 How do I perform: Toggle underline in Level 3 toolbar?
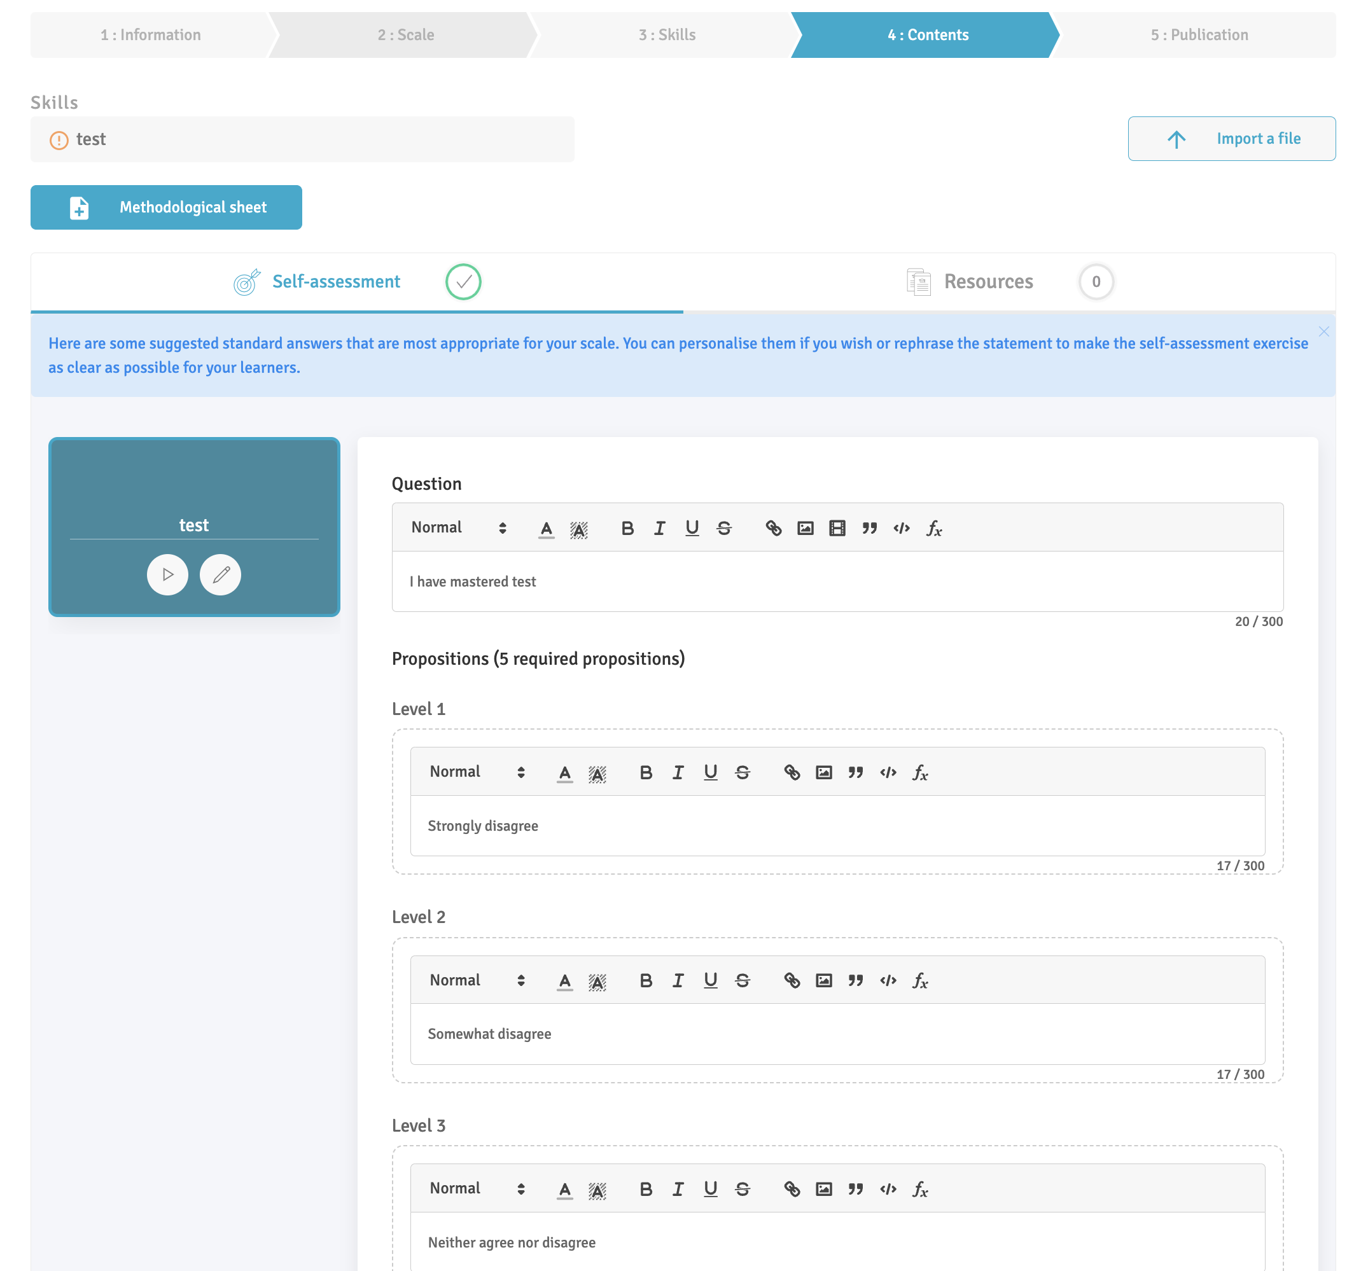(x=710, y=1190)
